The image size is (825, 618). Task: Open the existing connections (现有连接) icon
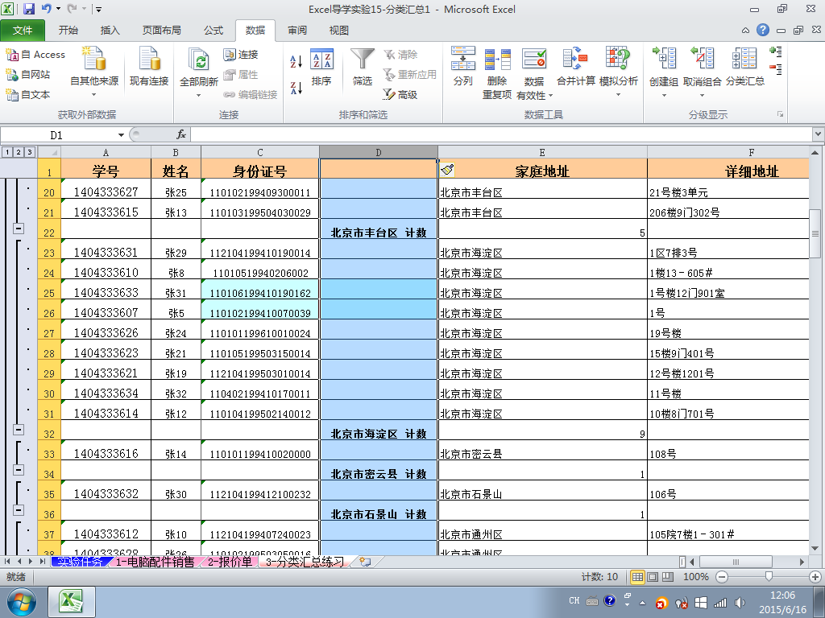pyautogui.click(x=149, y=59)
